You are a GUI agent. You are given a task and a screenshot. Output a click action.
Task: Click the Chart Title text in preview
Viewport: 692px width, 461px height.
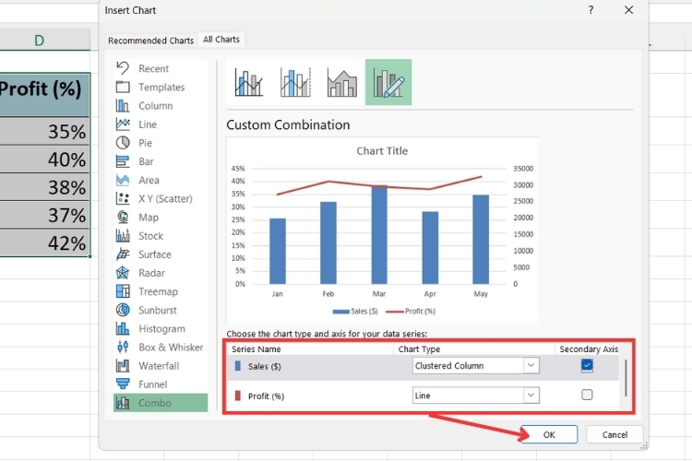[x=382, y=151]
